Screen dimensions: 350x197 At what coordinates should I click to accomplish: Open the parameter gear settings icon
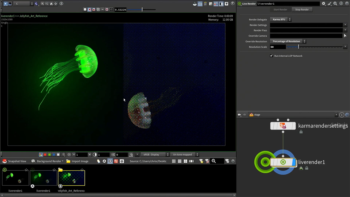click(323, 4)
